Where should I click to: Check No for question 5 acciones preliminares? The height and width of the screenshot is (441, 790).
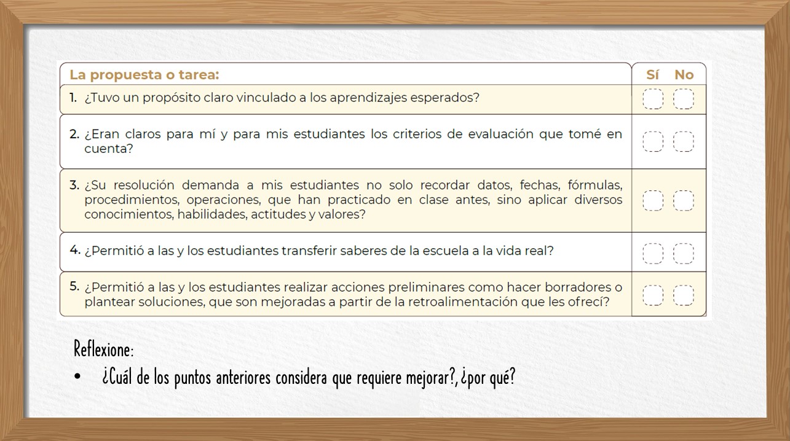[x=684, y=295]
